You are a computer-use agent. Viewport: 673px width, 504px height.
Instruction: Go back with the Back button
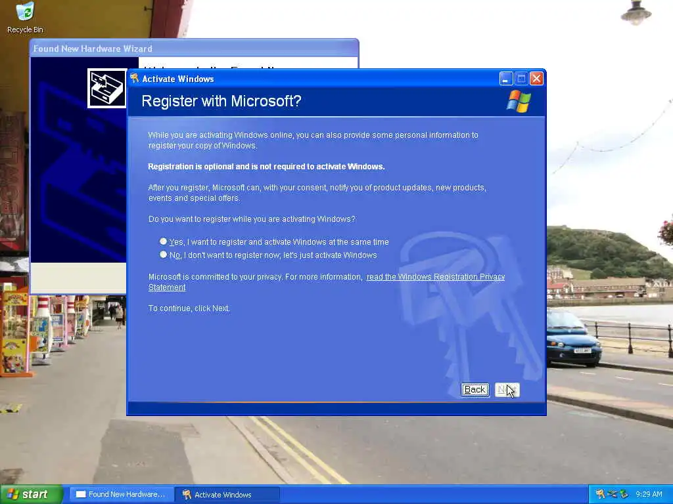pyautogui.click(x=475, y=390)
